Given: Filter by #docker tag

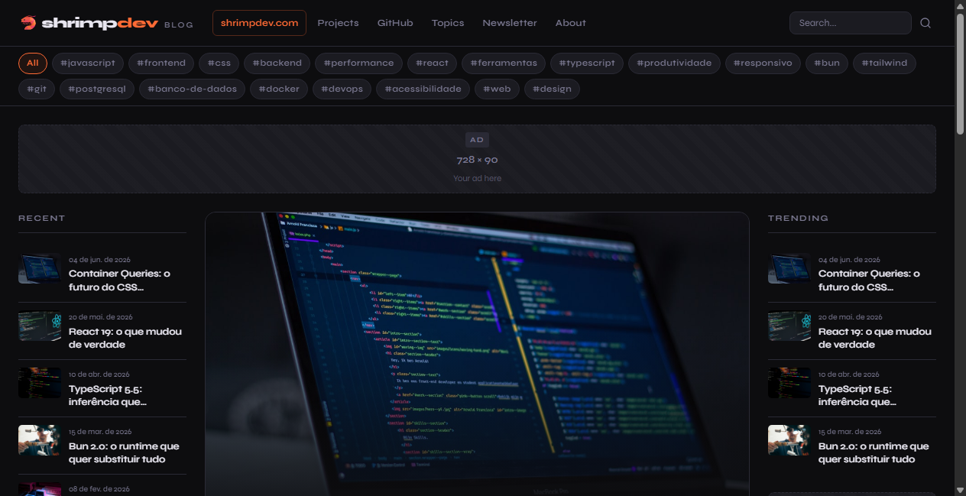Looking at the screenshot, I should tap(280, 89).
